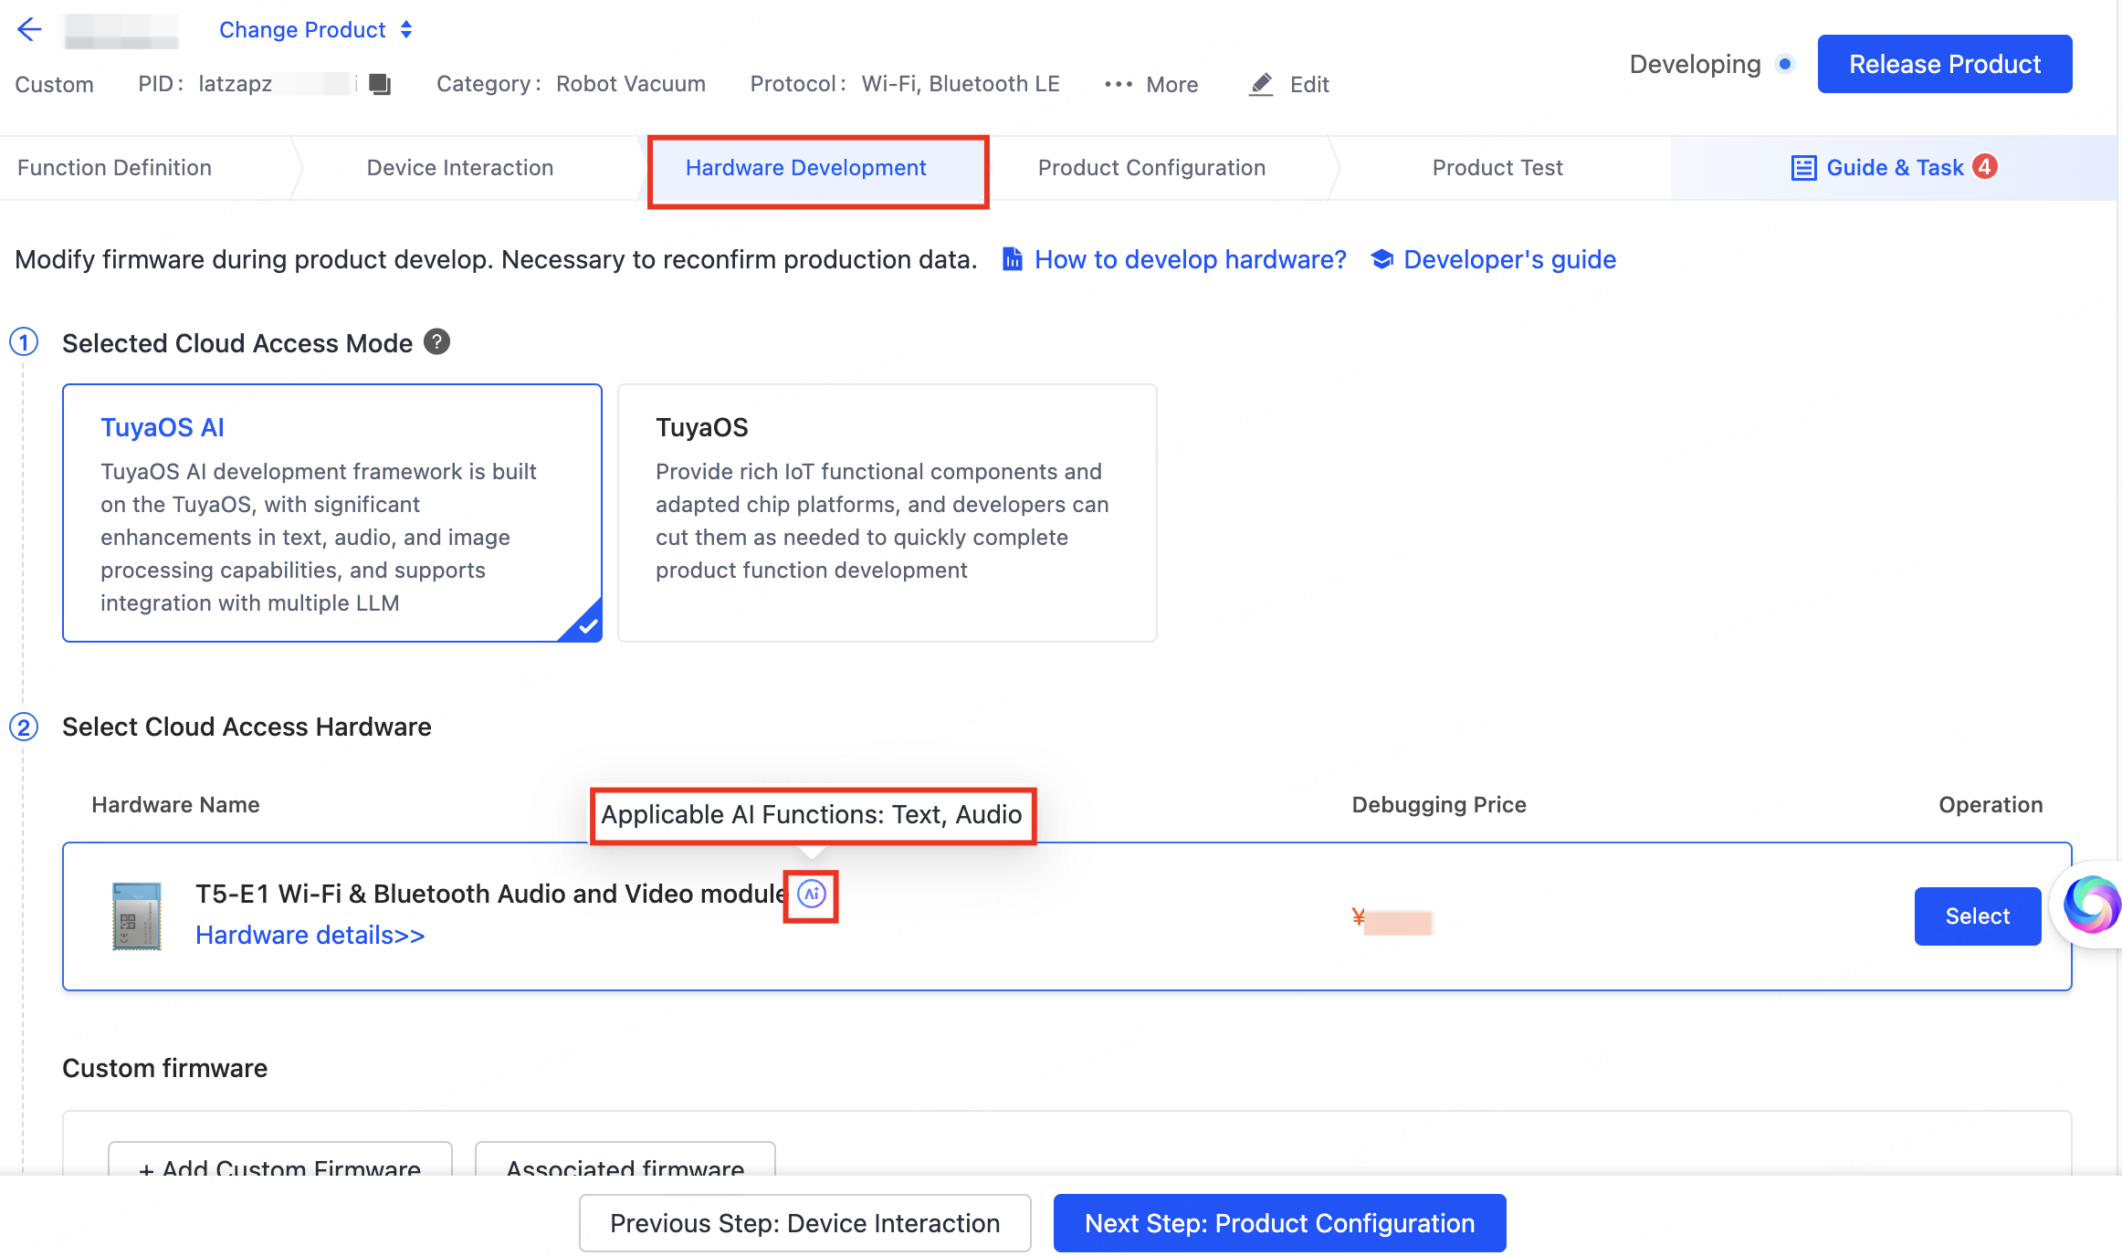Image resolution: width=2122 pixels, height=1256 pixels.
Task: Select the TuyaOS access mode card
Action: [x=888, y=513]
